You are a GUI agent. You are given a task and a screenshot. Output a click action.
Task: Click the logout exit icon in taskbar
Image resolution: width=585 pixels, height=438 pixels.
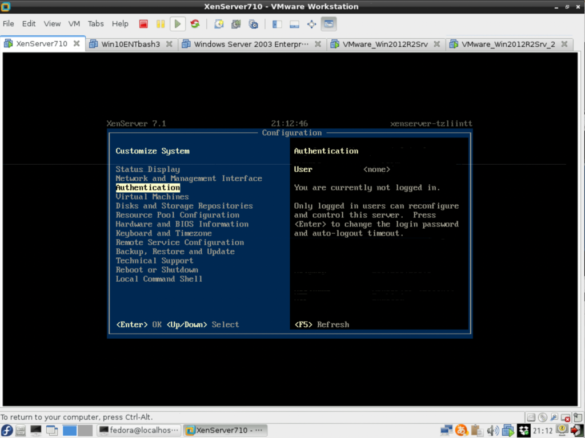[577, 431]
